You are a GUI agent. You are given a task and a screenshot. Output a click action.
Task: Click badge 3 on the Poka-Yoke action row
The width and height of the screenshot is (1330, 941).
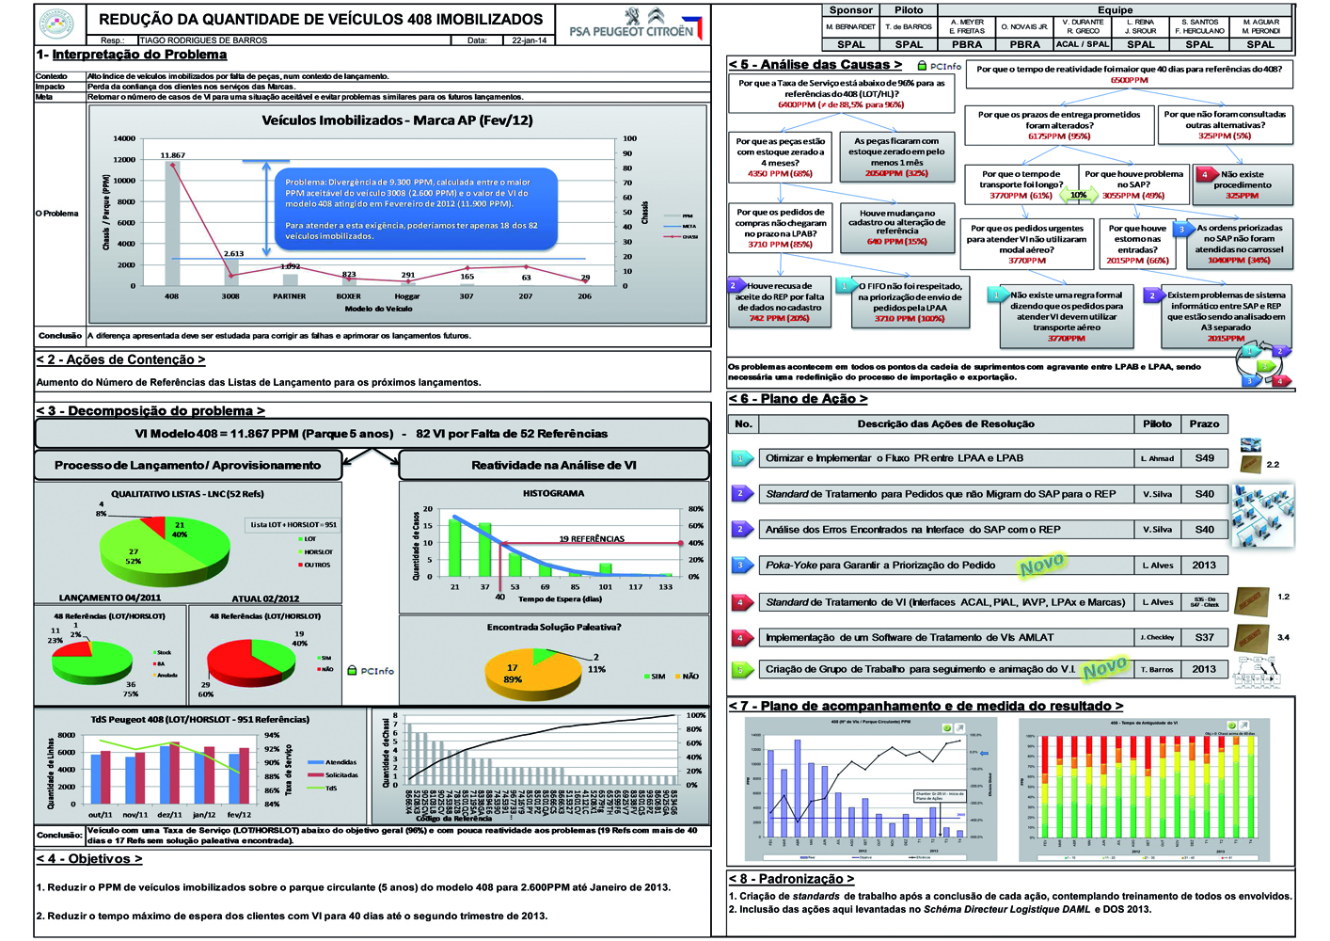click(741, 565)
